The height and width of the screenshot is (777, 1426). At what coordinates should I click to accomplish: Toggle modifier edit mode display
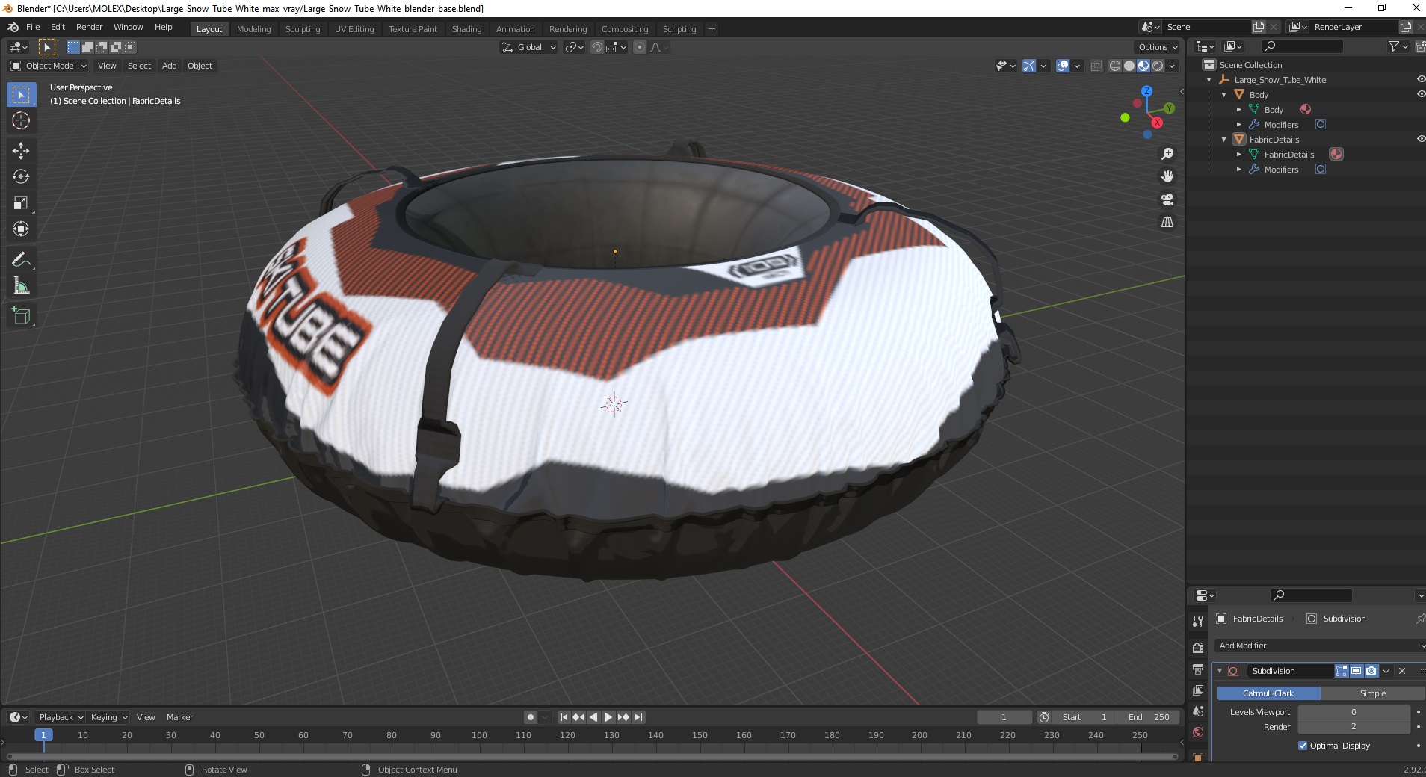[x=1342, y=671]
